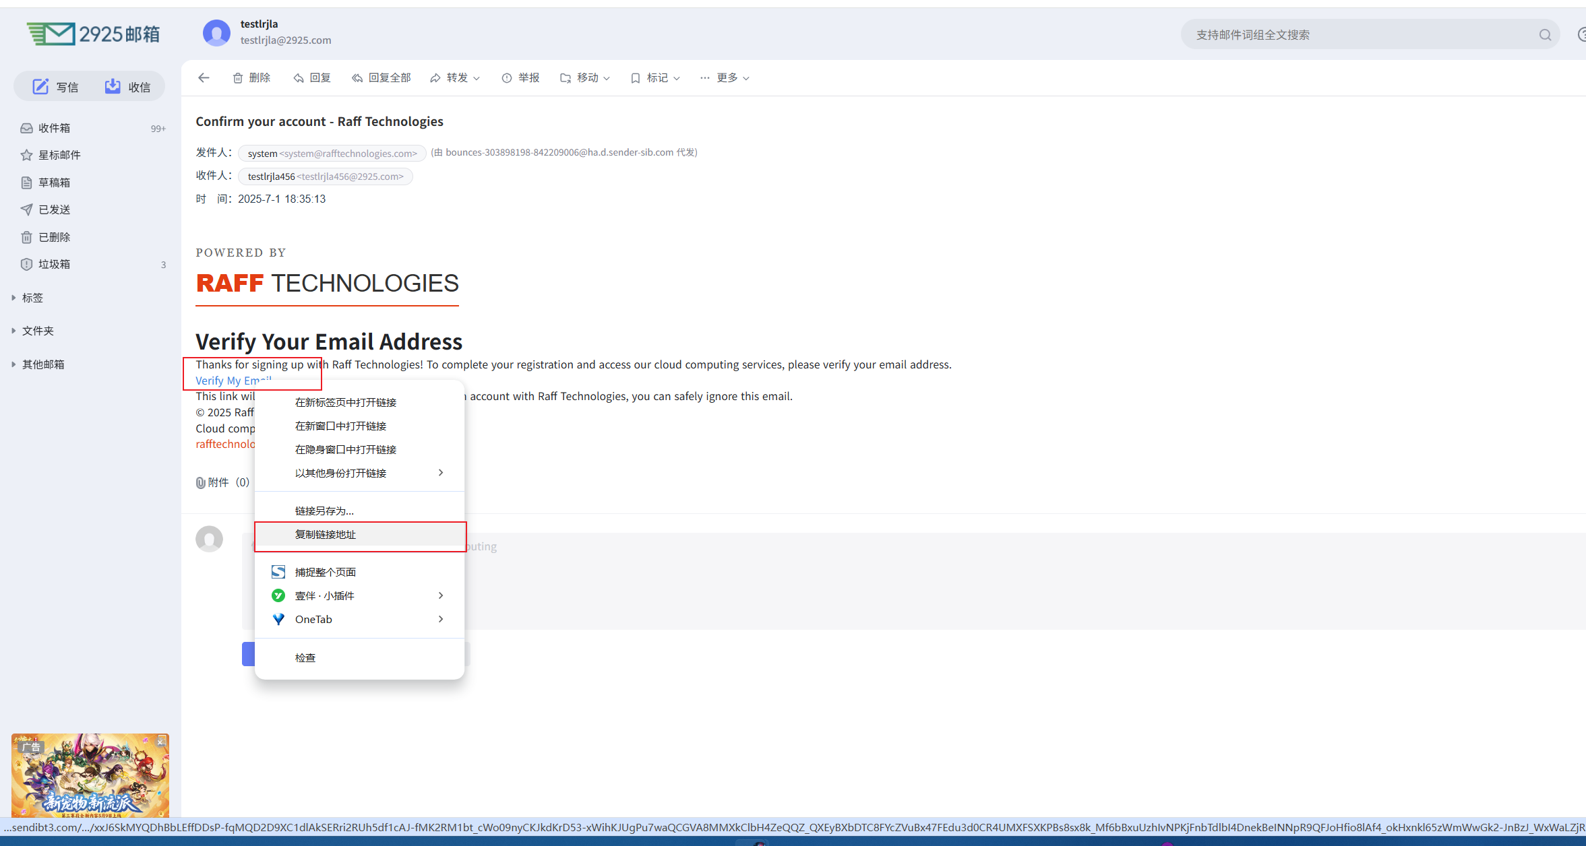Open the mark (标记) dropdown
The height and width of the screenshot is (846, 1586).
pyautogui.click(x=655, y=78)
